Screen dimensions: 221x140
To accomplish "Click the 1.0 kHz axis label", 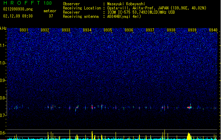I will 3,63.
